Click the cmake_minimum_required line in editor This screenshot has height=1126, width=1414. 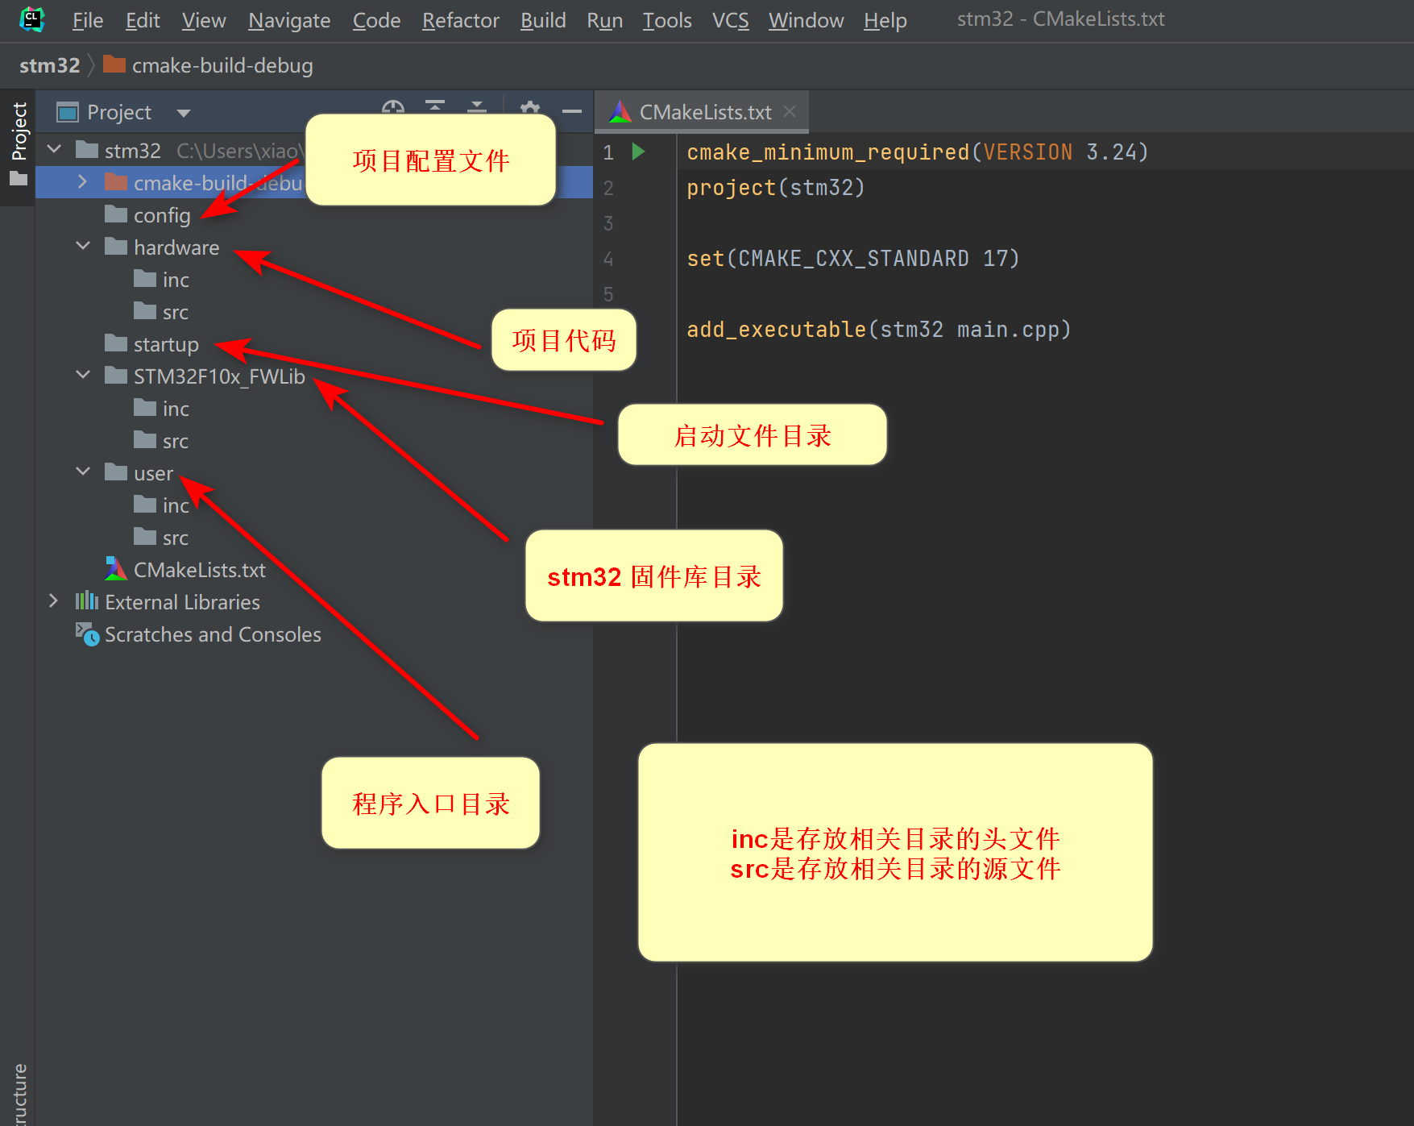pyautogui.click(x=917, y=152)
